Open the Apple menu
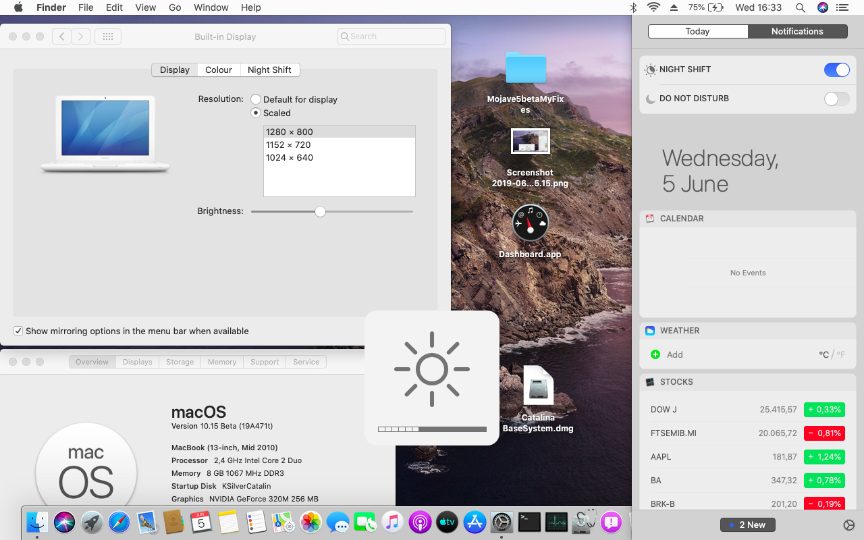This screenshot has height=540, width=864. 18,7
